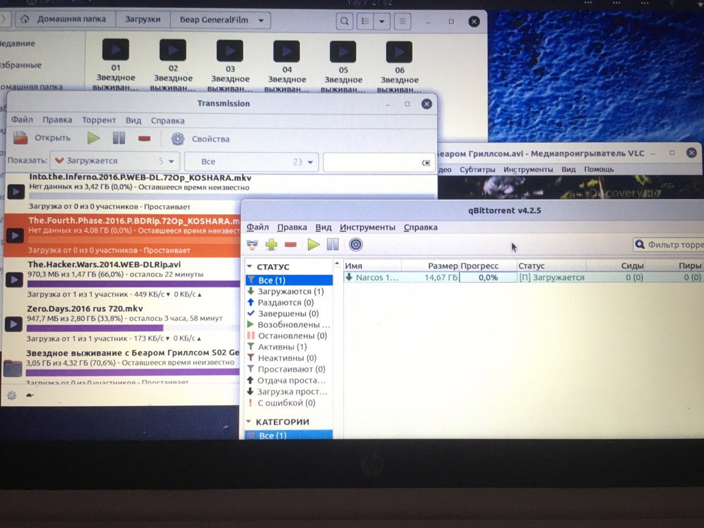Select Zero.Days.2016 torrent in Transmission

coord(122,323)
